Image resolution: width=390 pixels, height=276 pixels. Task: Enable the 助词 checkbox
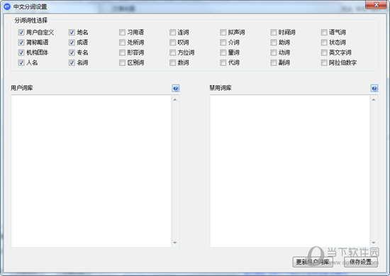tap(274, 43)
